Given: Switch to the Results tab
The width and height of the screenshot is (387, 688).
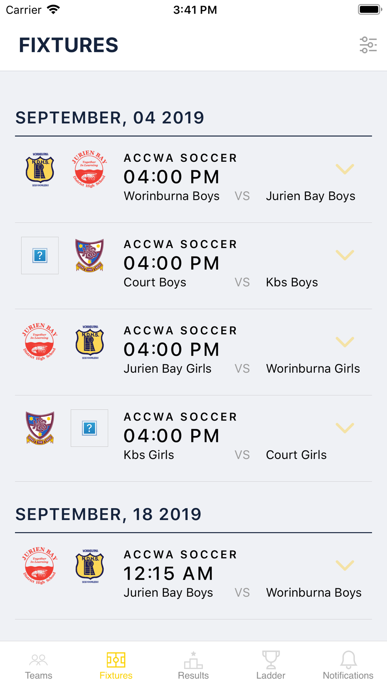Looking at the screenshot, I should tap(193, 666).
